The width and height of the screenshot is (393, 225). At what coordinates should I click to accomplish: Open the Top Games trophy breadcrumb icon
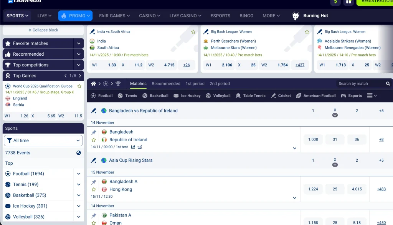(x=118, y=83)
